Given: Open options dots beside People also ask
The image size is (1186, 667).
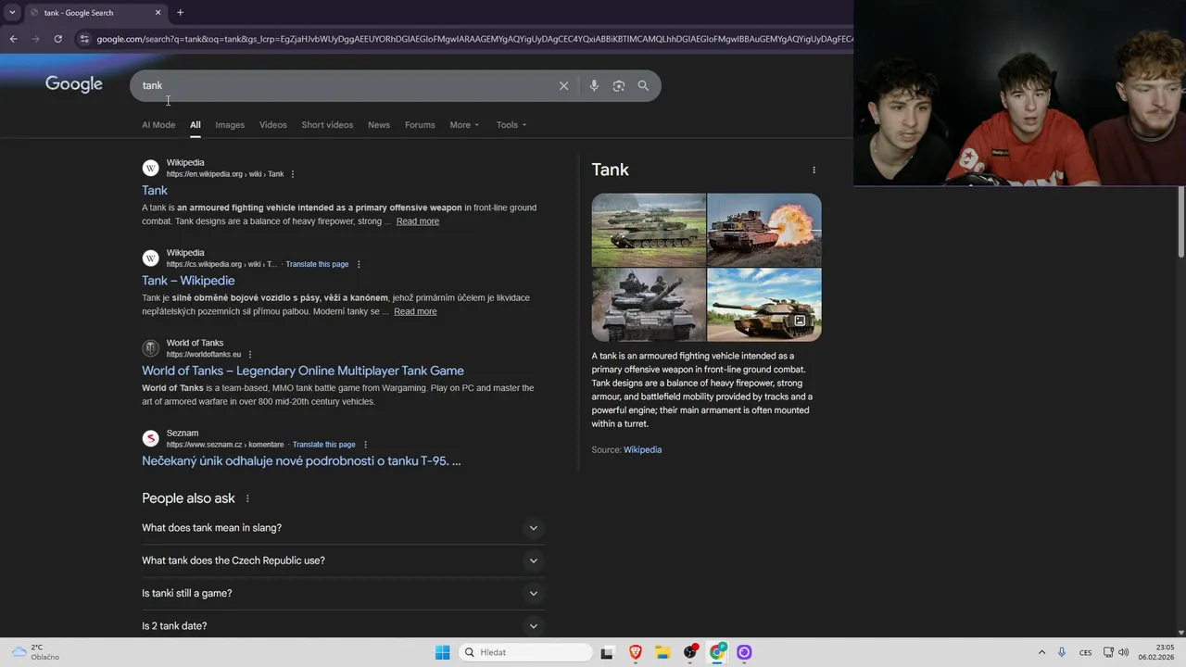Looking at the screenshot, I should tap(247, 498).
